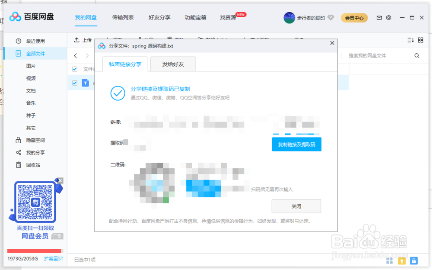This screenshot has height=270, width=432.
Task: Click the 搜索我的网盘文件 search field
Action: (379, 56)
